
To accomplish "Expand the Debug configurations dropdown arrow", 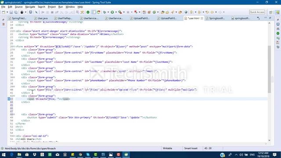I will tap(108, 12).
